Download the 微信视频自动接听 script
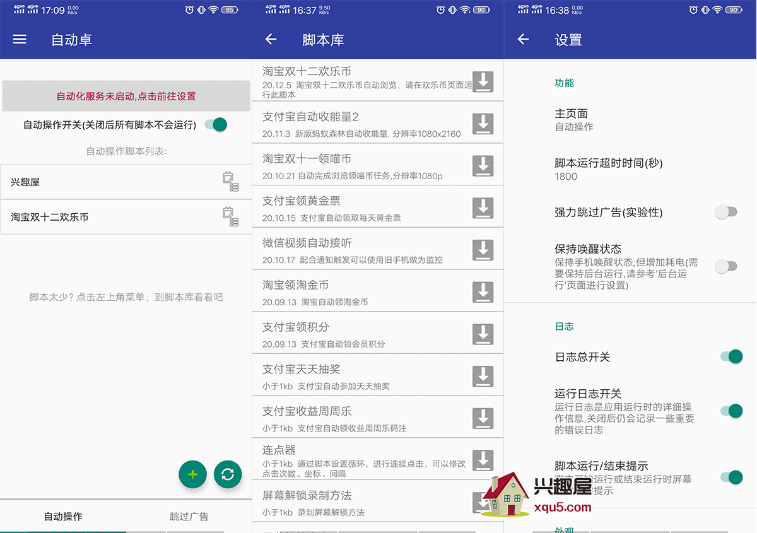This screenshot has width=757, height=533. 483,250
